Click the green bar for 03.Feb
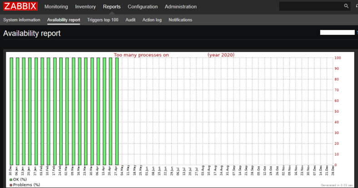 (x=42, y=111)
